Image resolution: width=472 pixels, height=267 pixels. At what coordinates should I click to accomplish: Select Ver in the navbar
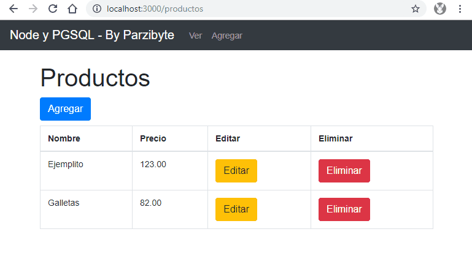[x=195, y=36]
